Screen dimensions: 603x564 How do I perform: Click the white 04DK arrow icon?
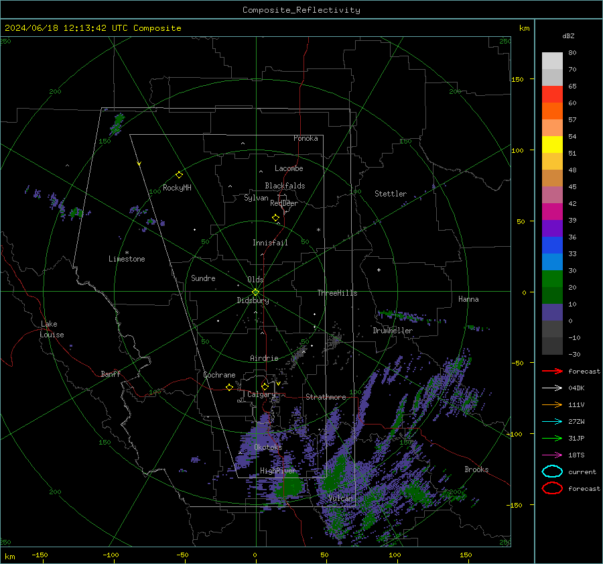click(552, 388)
